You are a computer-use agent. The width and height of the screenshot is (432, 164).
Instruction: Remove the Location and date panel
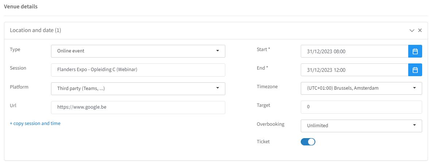point(420,30)
